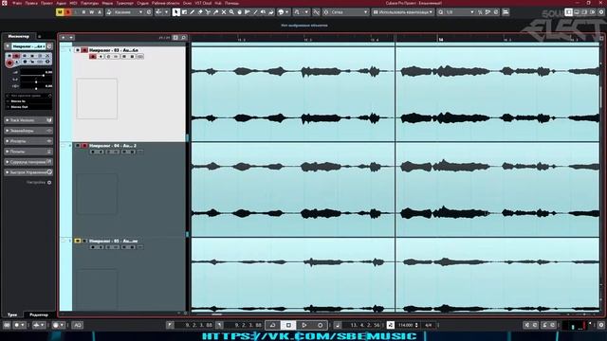Toggle Snap on/off button

click(x=316, y=12)
